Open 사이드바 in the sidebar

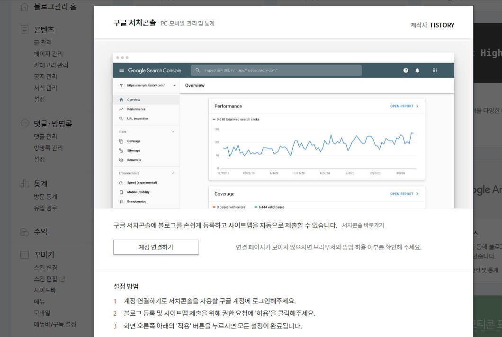(x=45, y=290)
